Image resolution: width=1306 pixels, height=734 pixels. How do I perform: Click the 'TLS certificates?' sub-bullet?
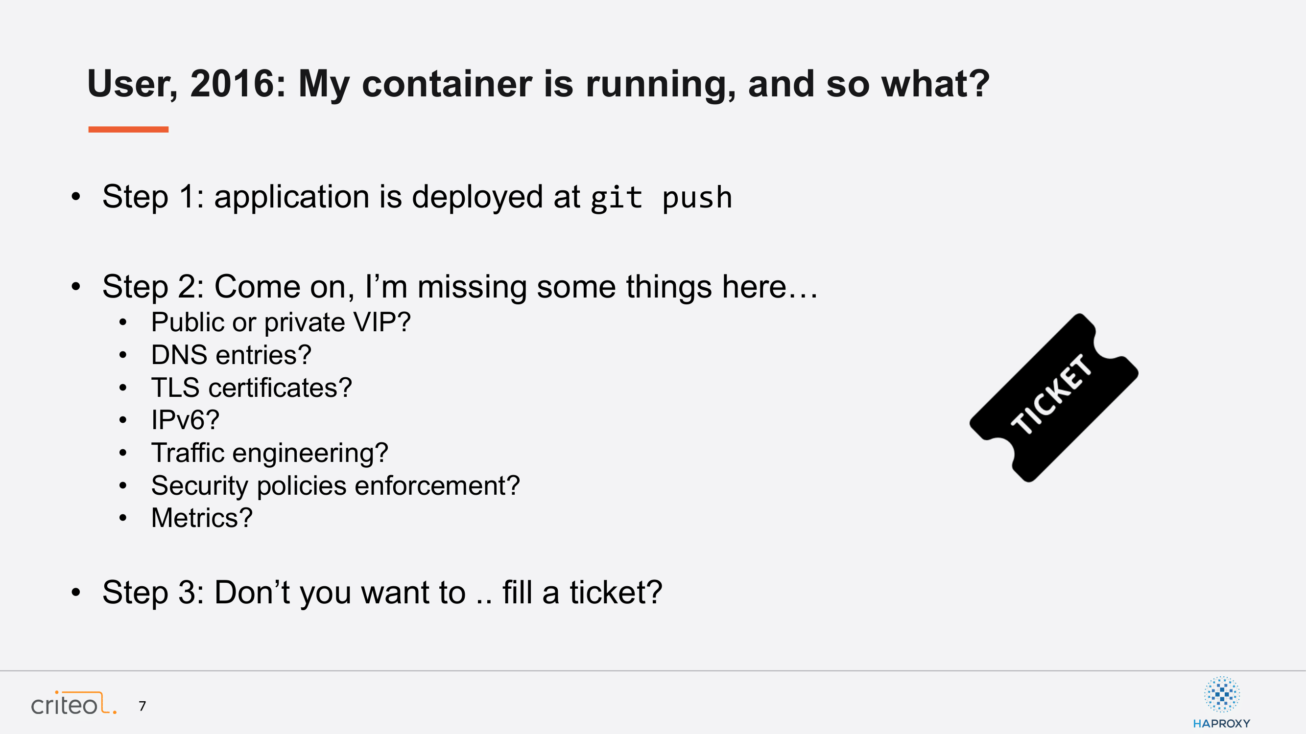pos(252,388)
